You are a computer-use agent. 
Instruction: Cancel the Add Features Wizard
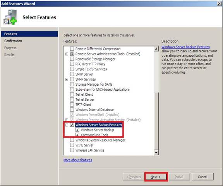(202, 177)
